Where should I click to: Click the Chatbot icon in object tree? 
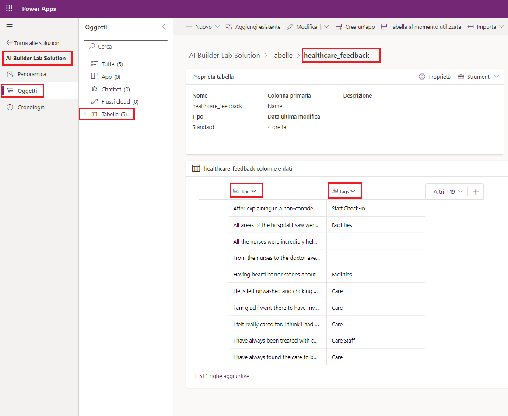[x=94, y=89]
